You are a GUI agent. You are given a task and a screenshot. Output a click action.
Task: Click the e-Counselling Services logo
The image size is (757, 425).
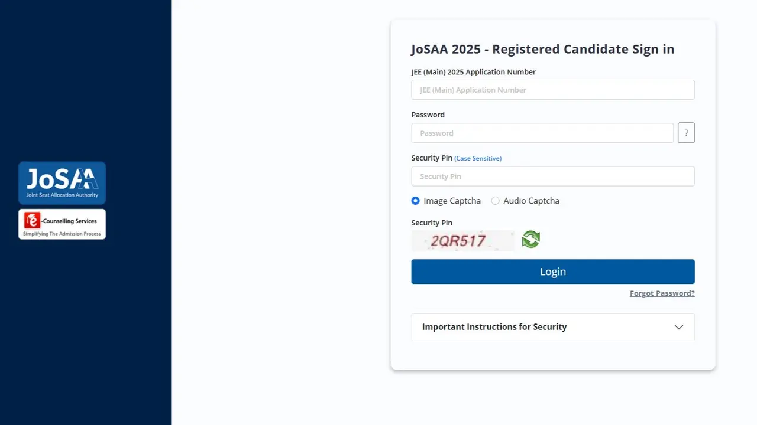[x=62, y=224]
